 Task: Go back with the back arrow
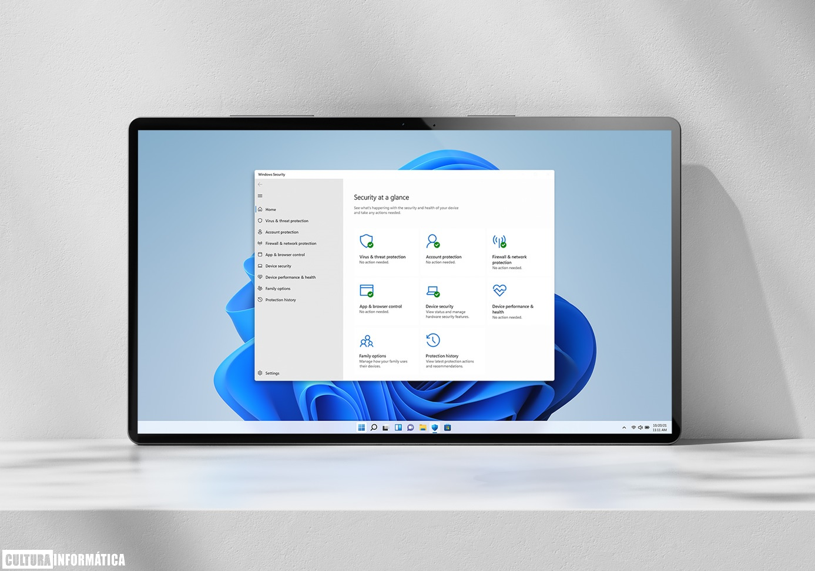point(260,185)
